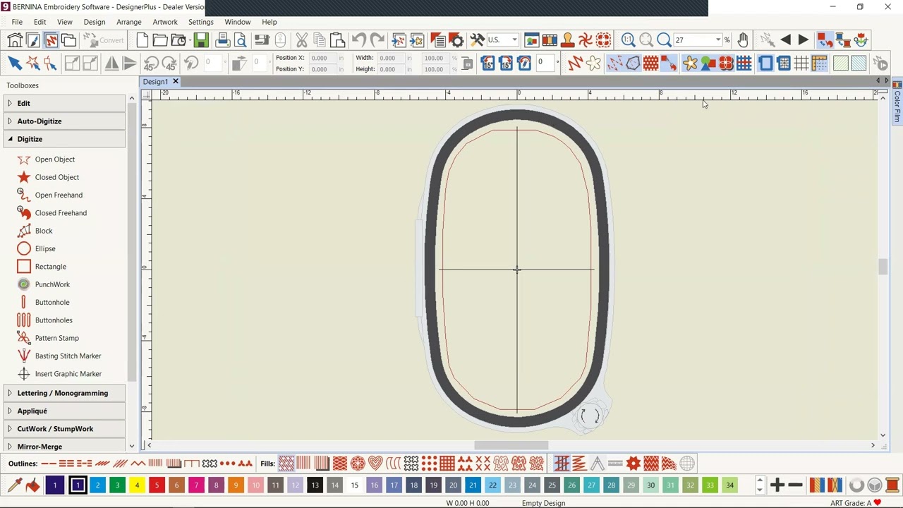
Task: Expand Lettering / Monogramming toolbox
Action: click(x=63, y=393)
